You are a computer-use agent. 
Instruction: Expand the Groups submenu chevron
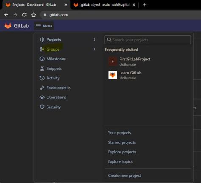(94, 49)
